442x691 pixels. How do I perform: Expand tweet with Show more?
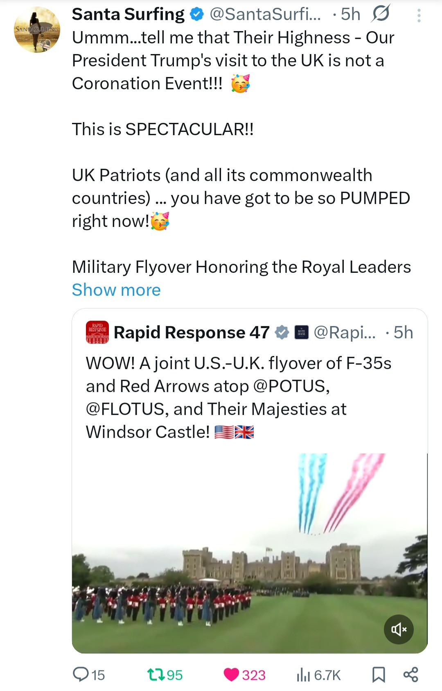point(116,290)
